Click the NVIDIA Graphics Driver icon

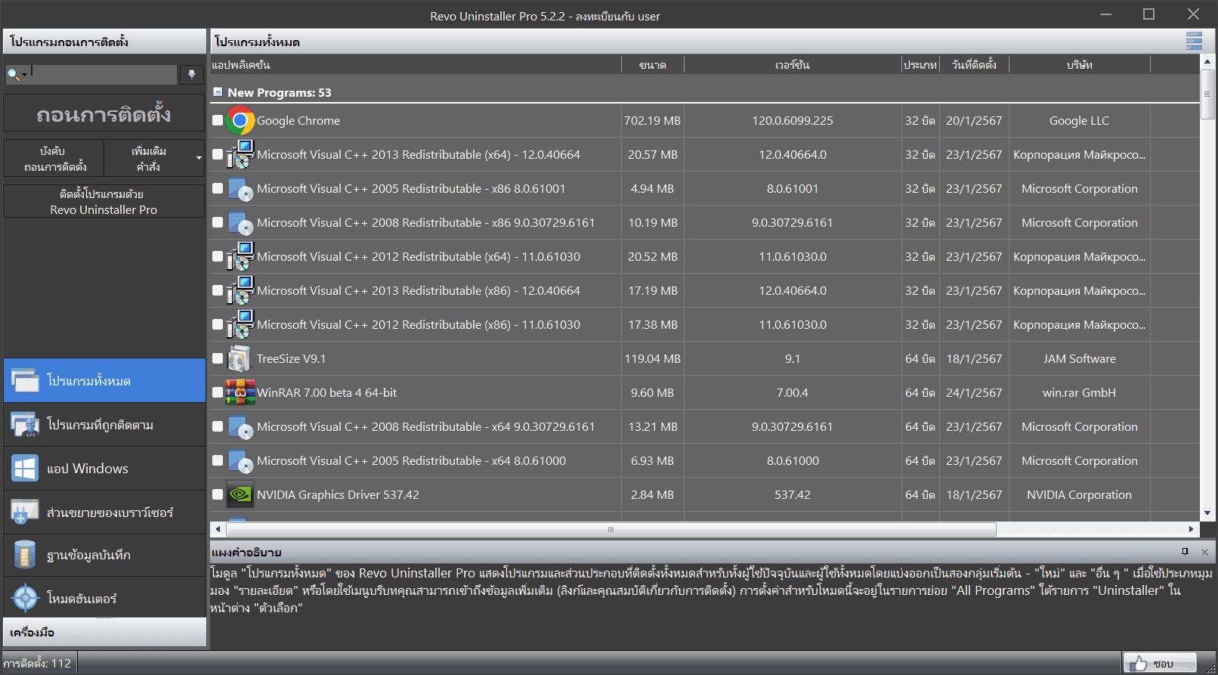tap(240, 494)
